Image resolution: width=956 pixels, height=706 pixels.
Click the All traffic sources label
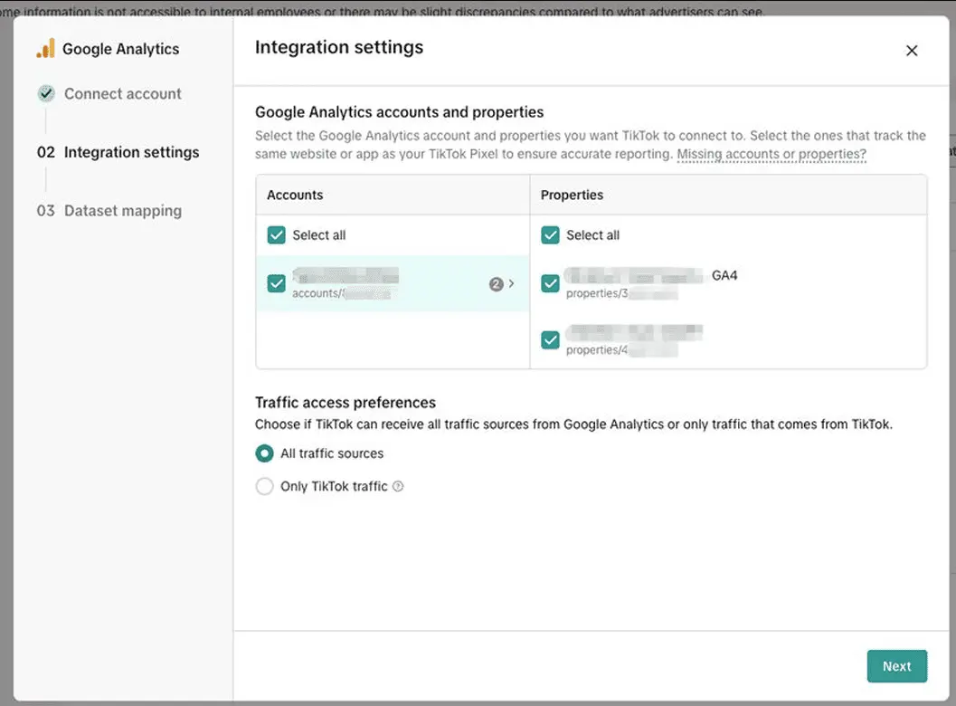click(332, 453)
